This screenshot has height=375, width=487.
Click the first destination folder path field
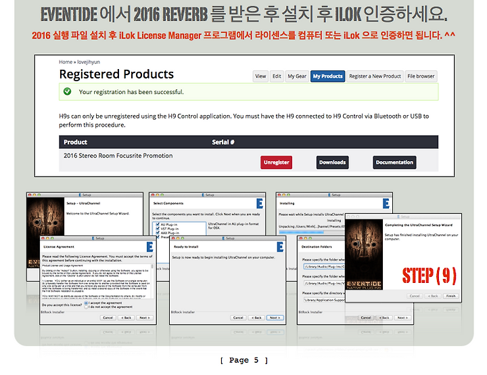point(324,267)
